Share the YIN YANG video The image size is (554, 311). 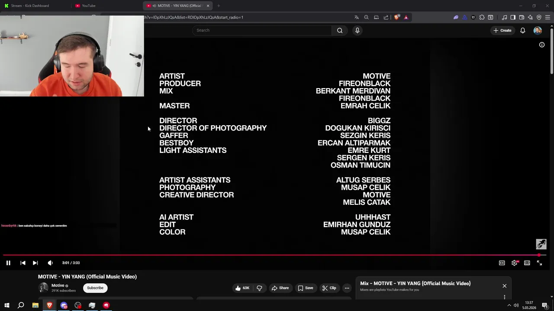pyautogui.click(x=280, y=288)
